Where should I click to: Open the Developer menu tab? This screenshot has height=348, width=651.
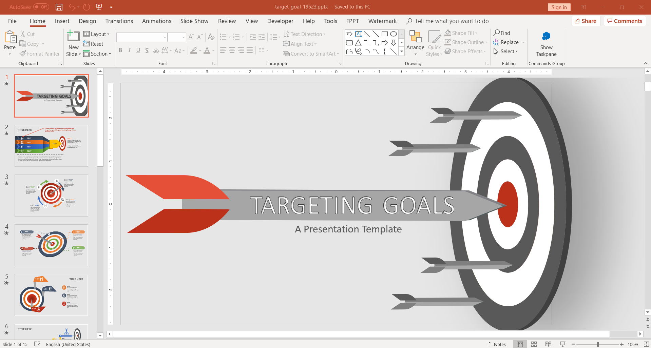[280, 21]
